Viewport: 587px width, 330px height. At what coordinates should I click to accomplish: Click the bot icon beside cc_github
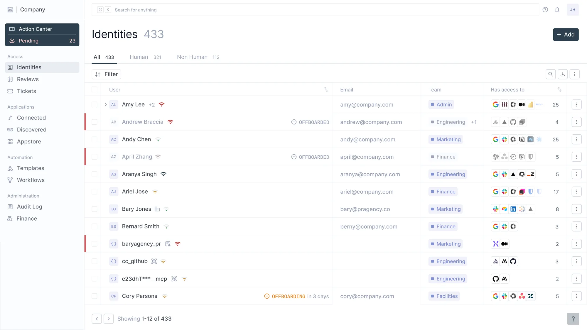(154, 261)
